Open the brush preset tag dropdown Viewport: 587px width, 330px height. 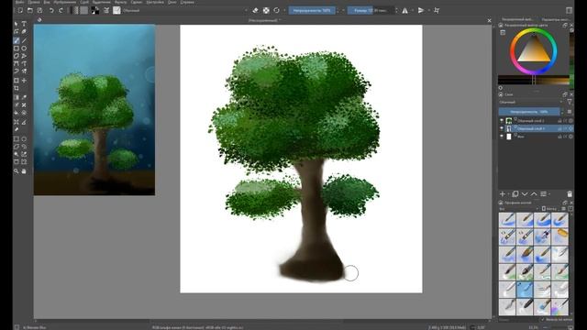518,209
